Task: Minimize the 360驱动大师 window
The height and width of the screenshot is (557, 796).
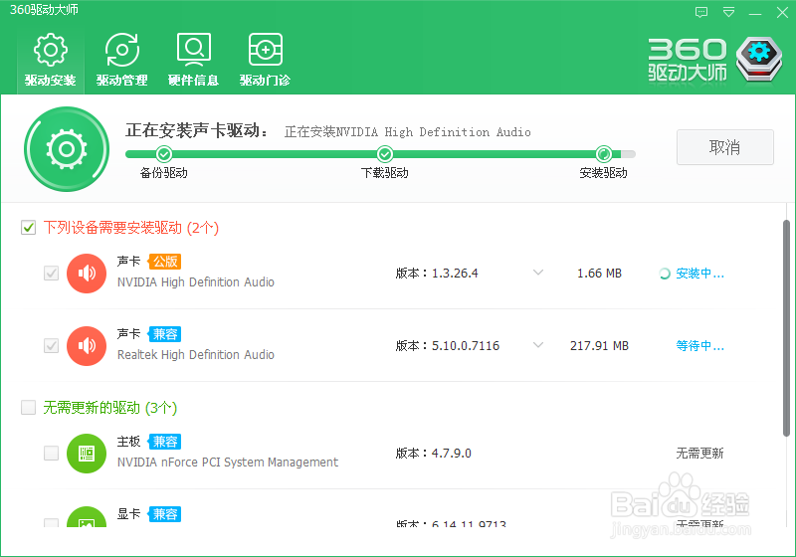Action: click(755, 14)
